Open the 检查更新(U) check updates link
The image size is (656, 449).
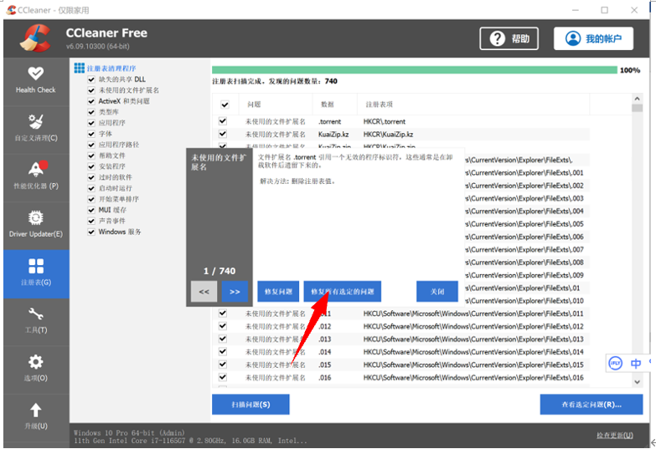[615, 436]
